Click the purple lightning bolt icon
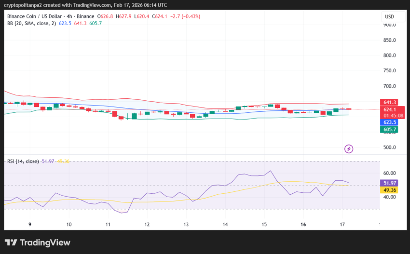The image size is (410, 254). pos(349,149)
